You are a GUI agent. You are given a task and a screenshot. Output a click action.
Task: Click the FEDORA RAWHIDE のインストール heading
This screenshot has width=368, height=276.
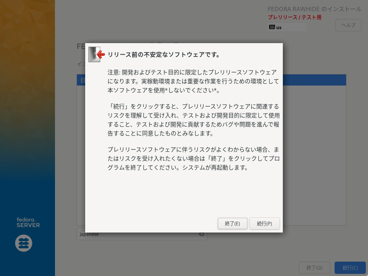314,9
